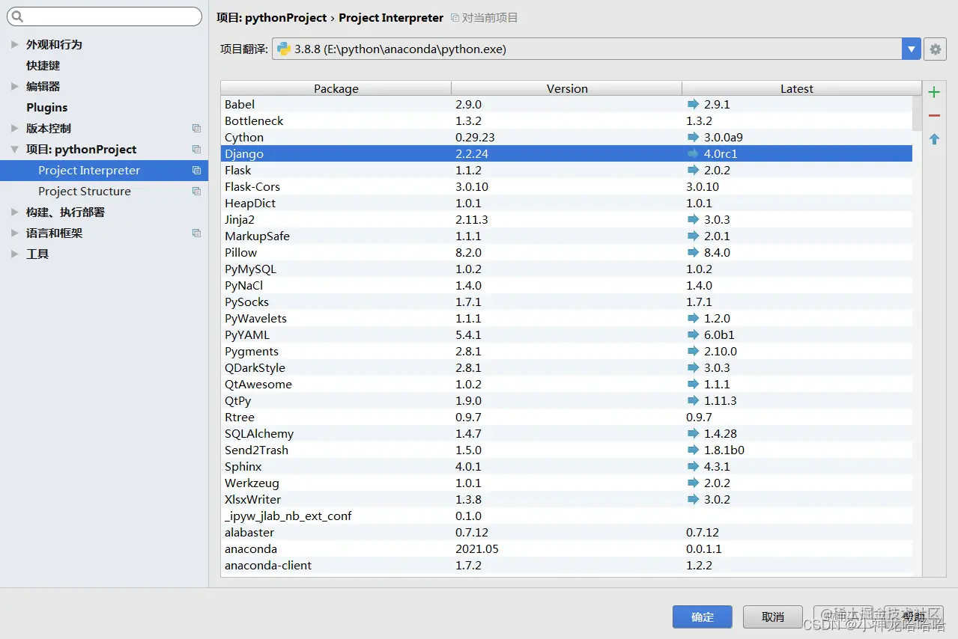The width and height of the screenshot is (958, 639).
Task: Expand the 版本控制 settings section
Action: click(x=15, y=129)
